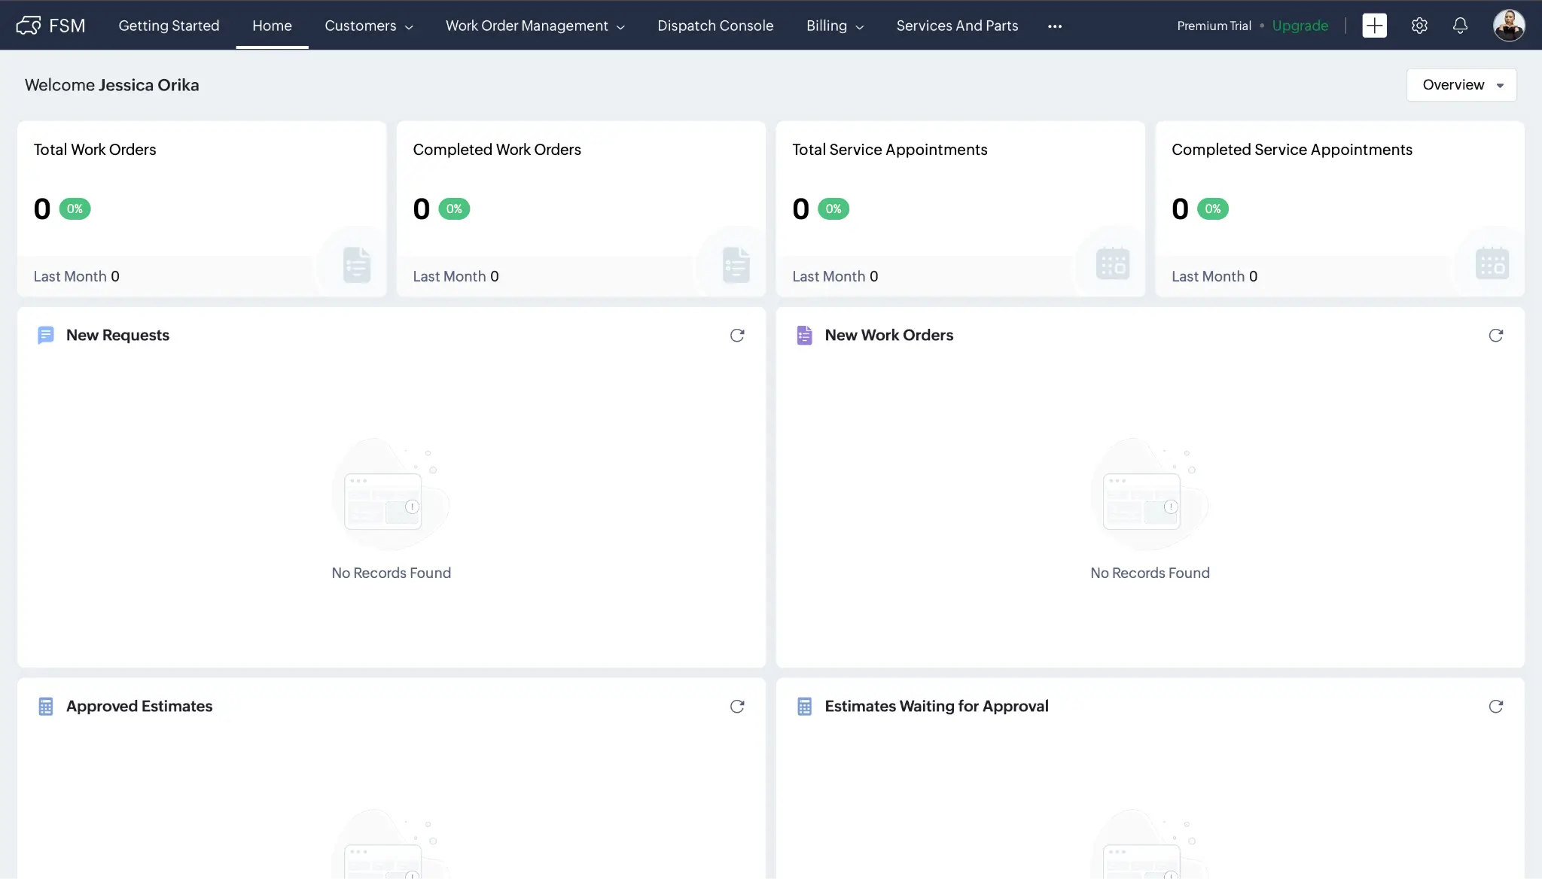
Task: Expand the Customers menu
Action: coord(369,26)
